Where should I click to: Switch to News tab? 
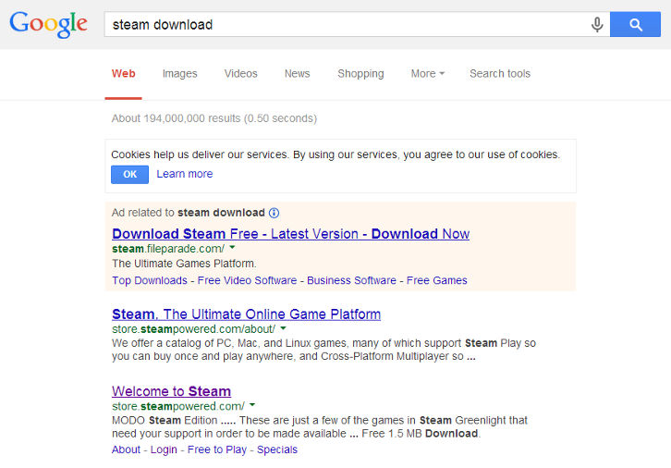point(297,74)
